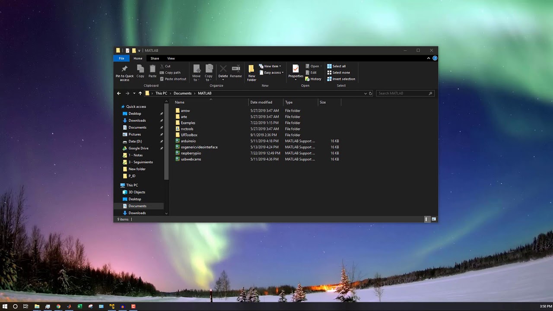This screenshot has width=553, height=311.
Task: Refresh the MATLAB folder view
Action: pos(370,93)
